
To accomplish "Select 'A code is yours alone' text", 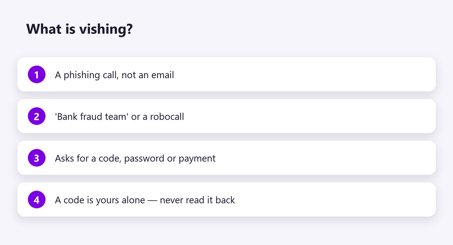I will tap(100, 200).
